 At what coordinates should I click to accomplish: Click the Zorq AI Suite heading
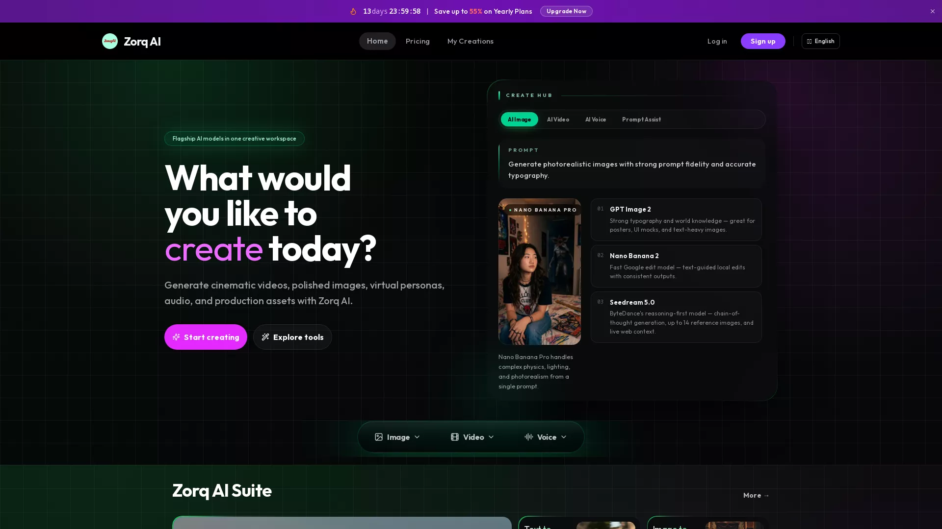(x=222, y=490)
